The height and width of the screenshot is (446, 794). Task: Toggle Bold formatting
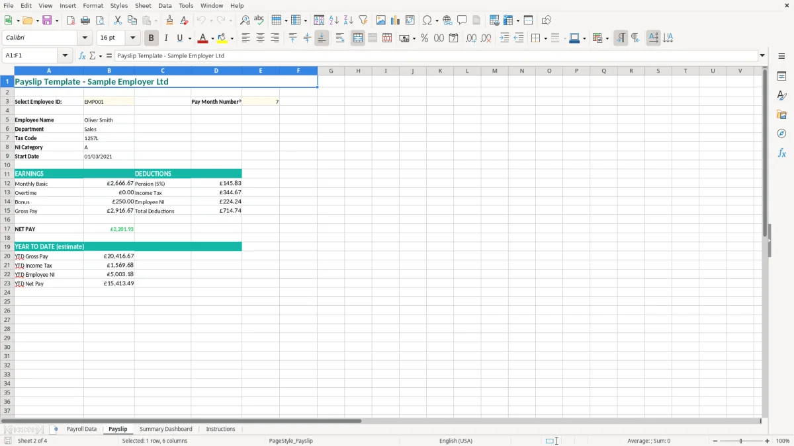pyautogui.click(x=151, y=38)
